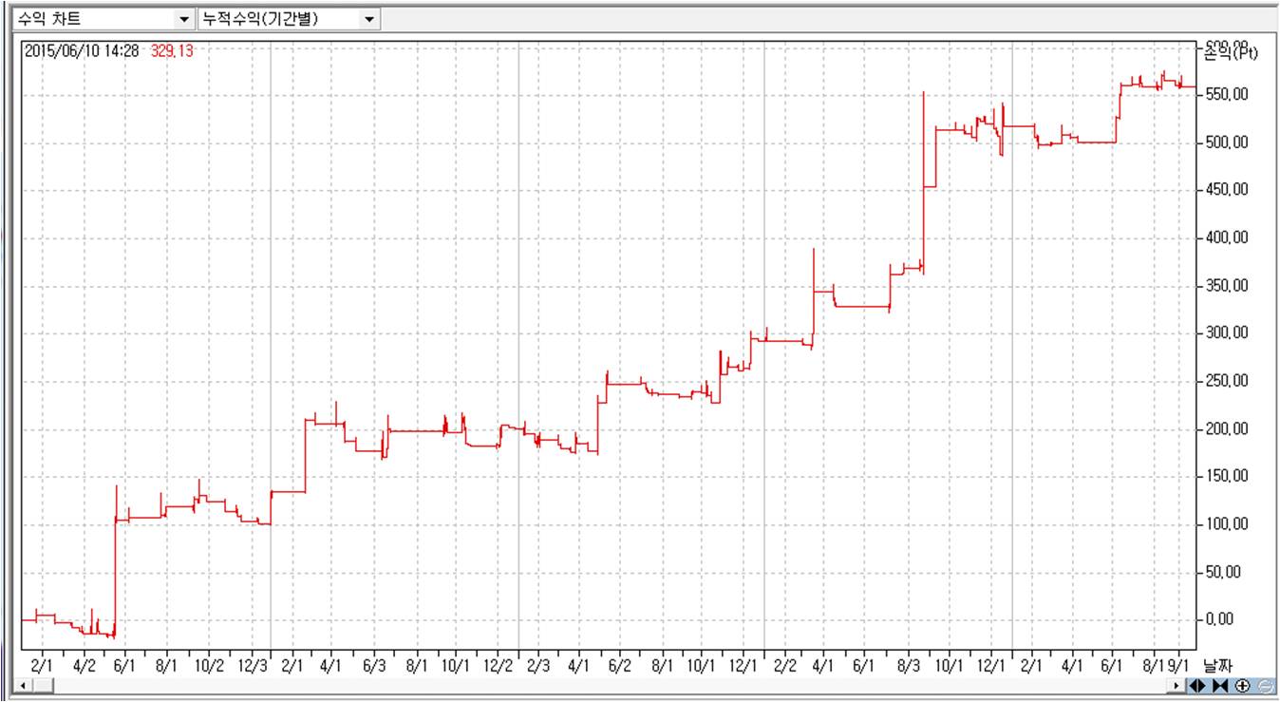Click the 2/2 date label
Viewport: 1280px width, 702px height.
point(785,665)
